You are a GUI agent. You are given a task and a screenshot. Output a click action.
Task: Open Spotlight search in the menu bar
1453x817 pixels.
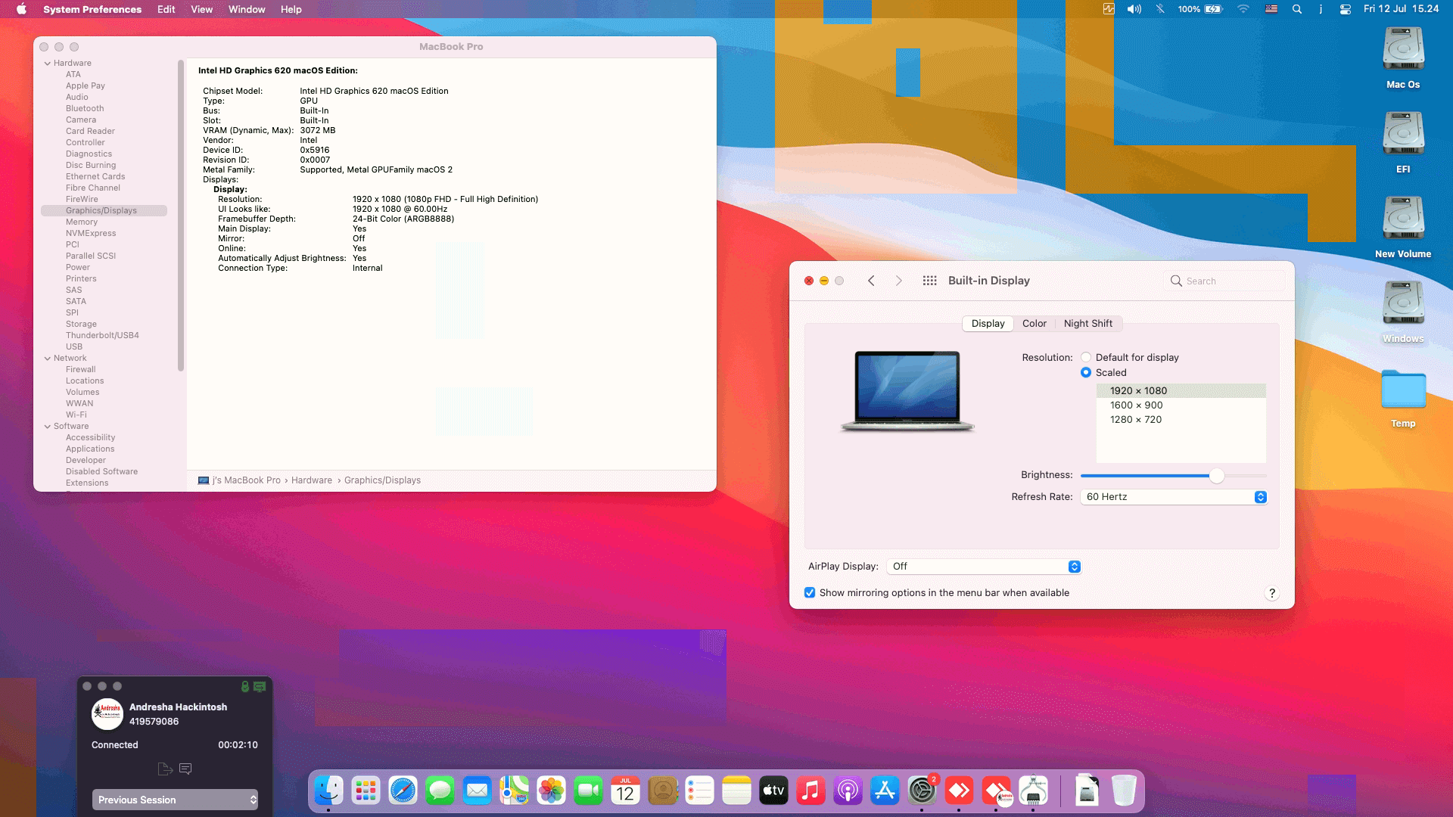(1297, 9)
